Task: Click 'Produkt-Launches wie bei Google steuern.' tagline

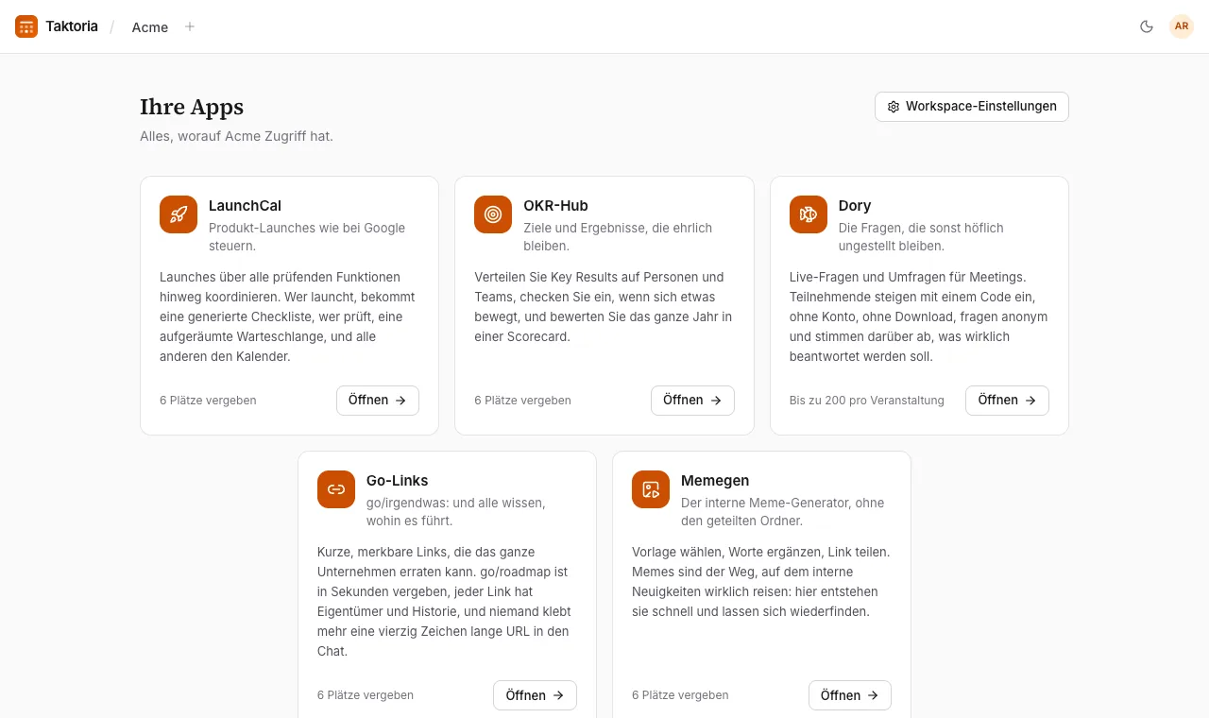Action: 307,237
